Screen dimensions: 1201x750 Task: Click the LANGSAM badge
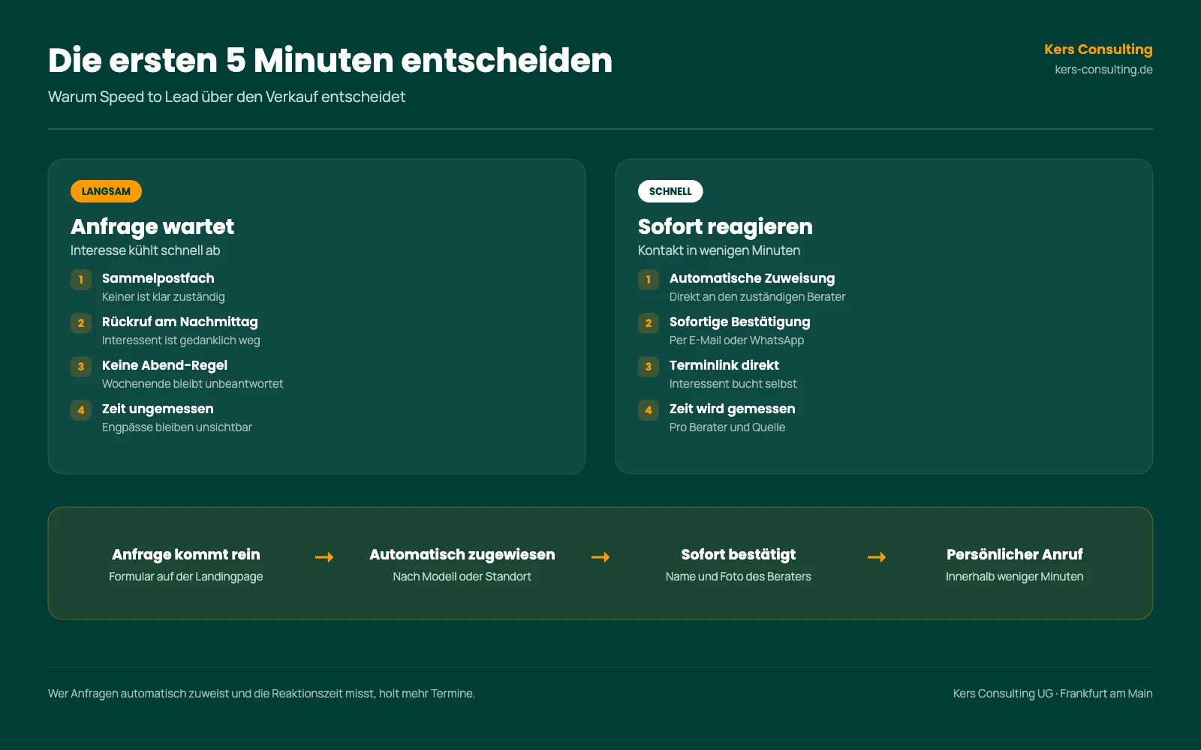point(106,191)
